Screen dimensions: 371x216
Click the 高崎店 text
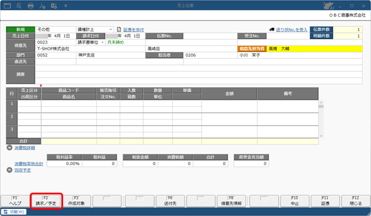154,48
